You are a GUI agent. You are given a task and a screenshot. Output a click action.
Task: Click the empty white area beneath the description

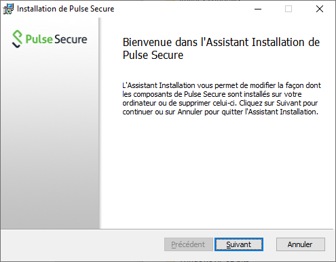pos(217,171)
